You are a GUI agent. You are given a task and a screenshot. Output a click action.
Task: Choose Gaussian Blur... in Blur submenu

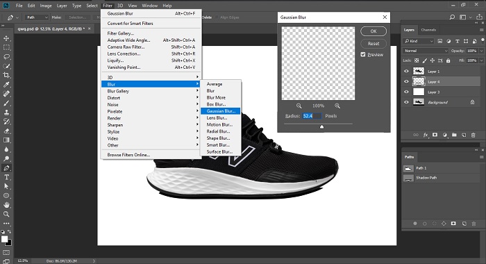click(x=220, y=111)
